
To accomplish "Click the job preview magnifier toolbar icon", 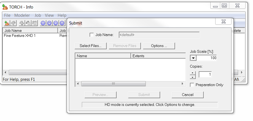I will point(13,23).
